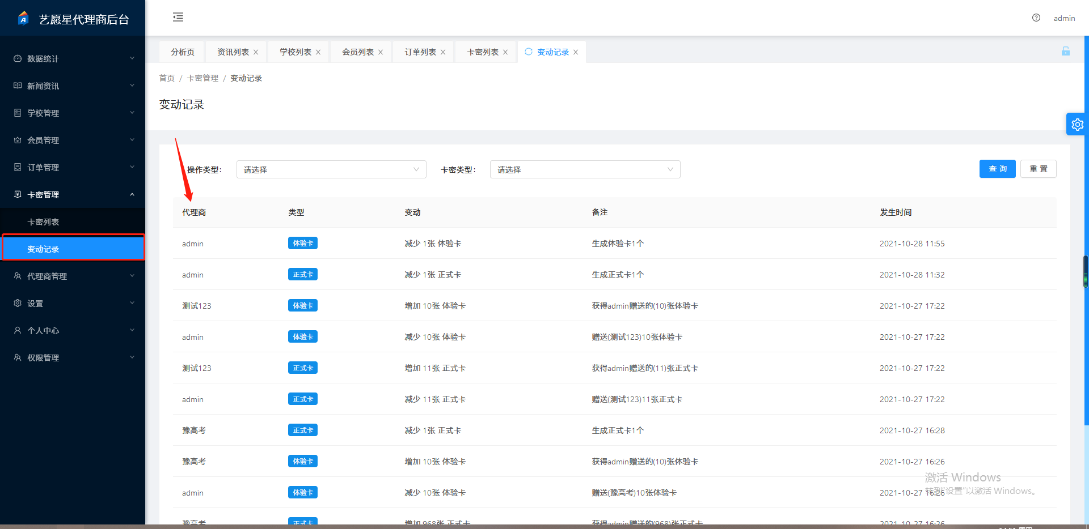Open the 操作类型 dropdown

pyautogui.click(x=331, y=169)
